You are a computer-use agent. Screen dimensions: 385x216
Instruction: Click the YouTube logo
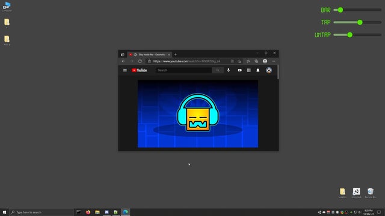coord(139,70)
